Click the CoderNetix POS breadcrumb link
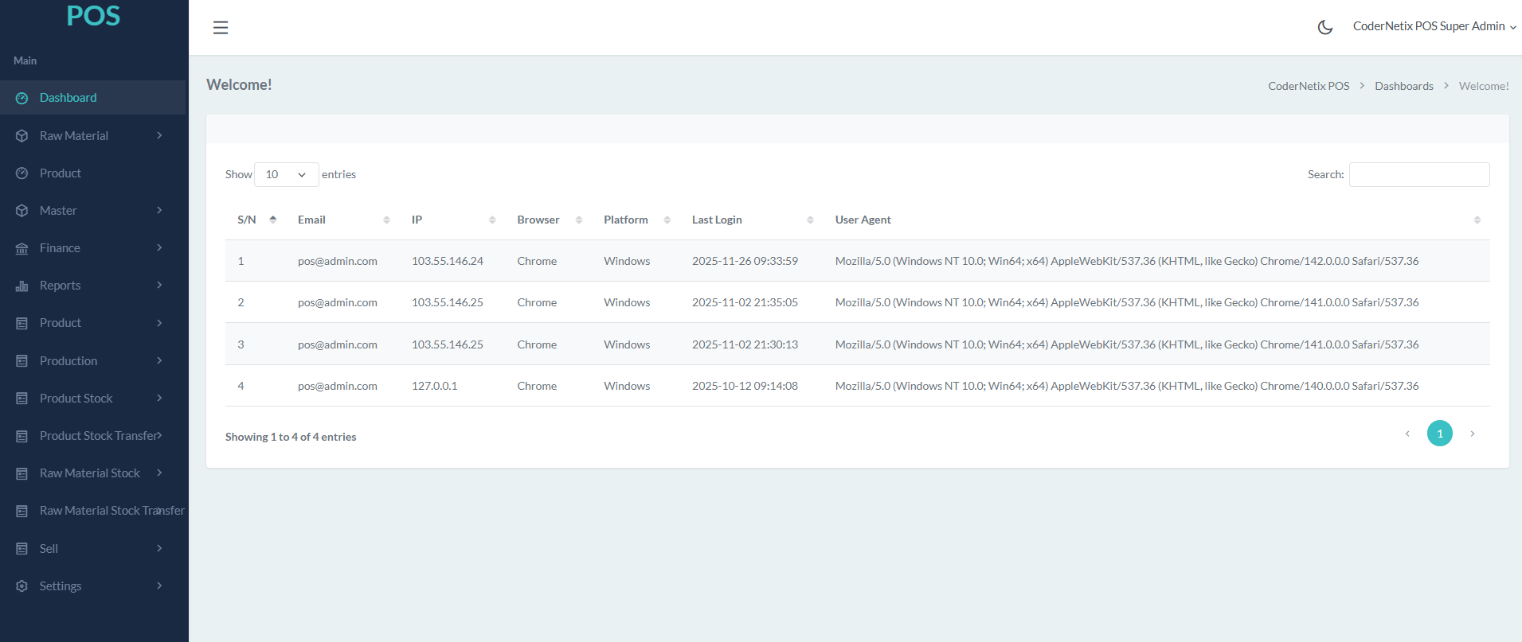The width and height of the screenshot is (1522, 642). [x=1308, y=86]
